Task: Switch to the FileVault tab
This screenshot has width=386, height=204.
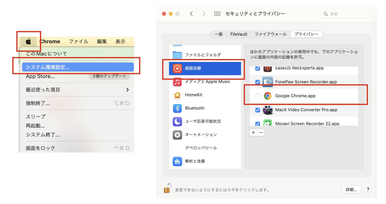Action: click(239, 34)
